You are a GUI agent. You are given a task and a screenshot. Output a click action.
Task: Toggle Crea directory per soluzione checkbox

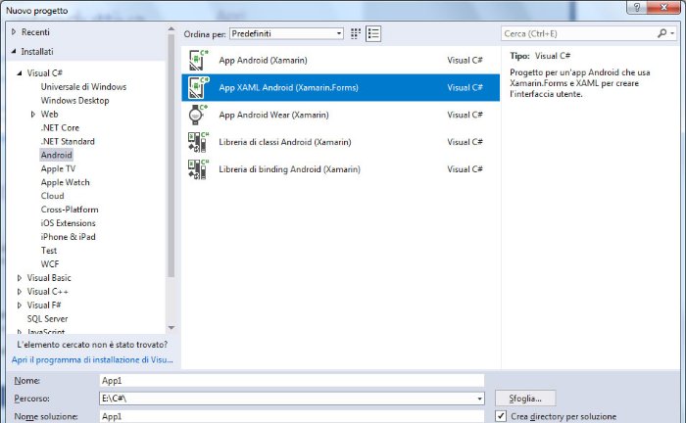coord(501,416)
